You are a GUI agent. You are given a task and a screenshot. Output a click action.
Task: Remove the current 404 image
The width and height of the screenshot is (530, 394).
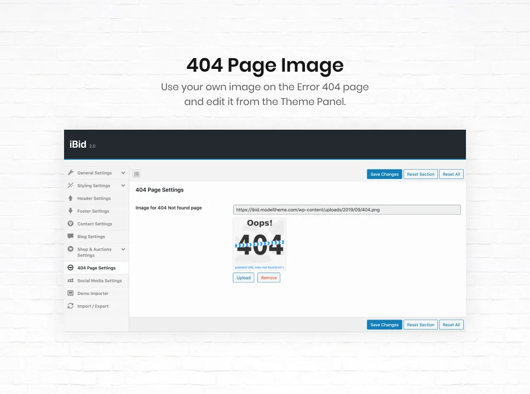(x=269, y=277)
